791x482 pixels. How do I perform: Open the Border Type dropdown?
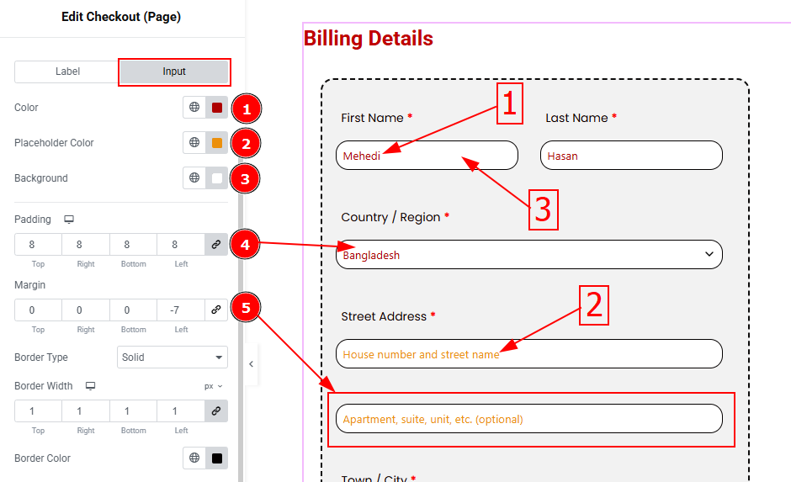(172, 358)
